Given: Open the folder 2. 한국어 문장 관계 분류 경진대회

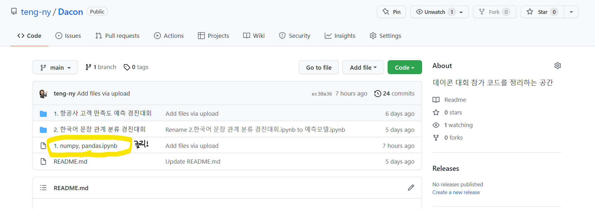Looking at the screenshot, I should tap(100, 130).
